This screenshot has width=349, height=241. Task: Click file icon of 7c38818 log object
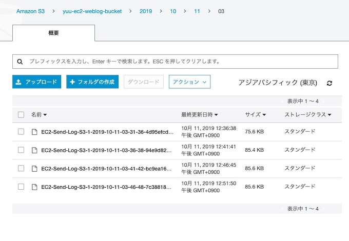coord(34,187)
